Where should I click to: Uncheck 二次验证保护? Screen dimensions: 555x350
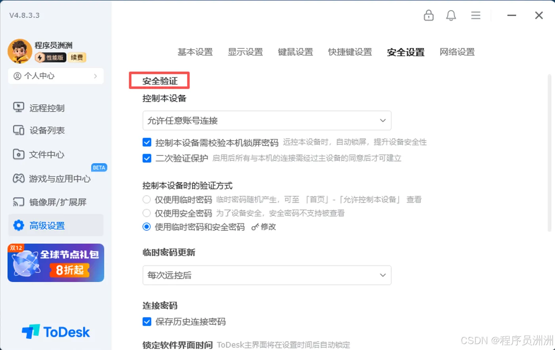pos(147,158)
